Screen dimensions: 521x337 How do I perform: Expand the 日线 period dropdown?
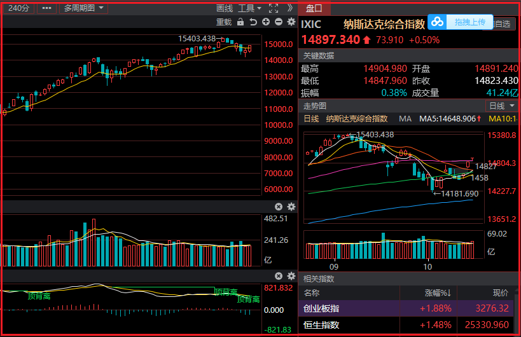501,106
